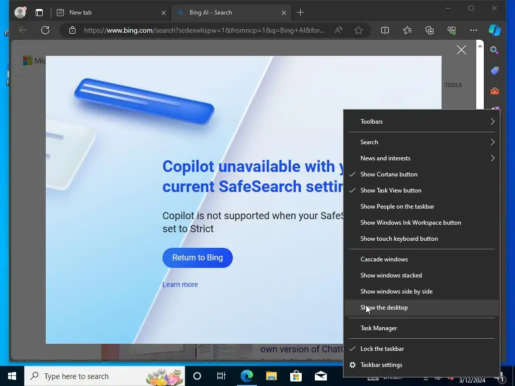Screen dimensions: 515x386
Task: Open Edge profile avatar
Action: point(20,13)
